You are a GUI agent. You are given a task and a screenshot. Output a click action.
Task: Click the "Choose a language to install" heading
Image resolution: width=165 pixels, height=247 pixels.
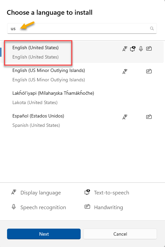[50, 13]
